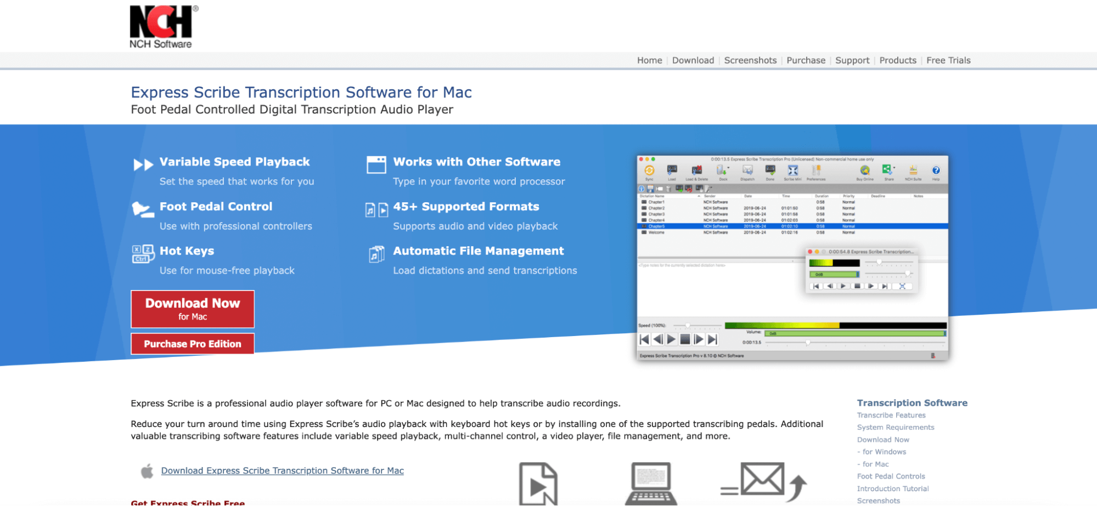
Task: Click main window skip-to-end button
Action: (x=712, y=339)
